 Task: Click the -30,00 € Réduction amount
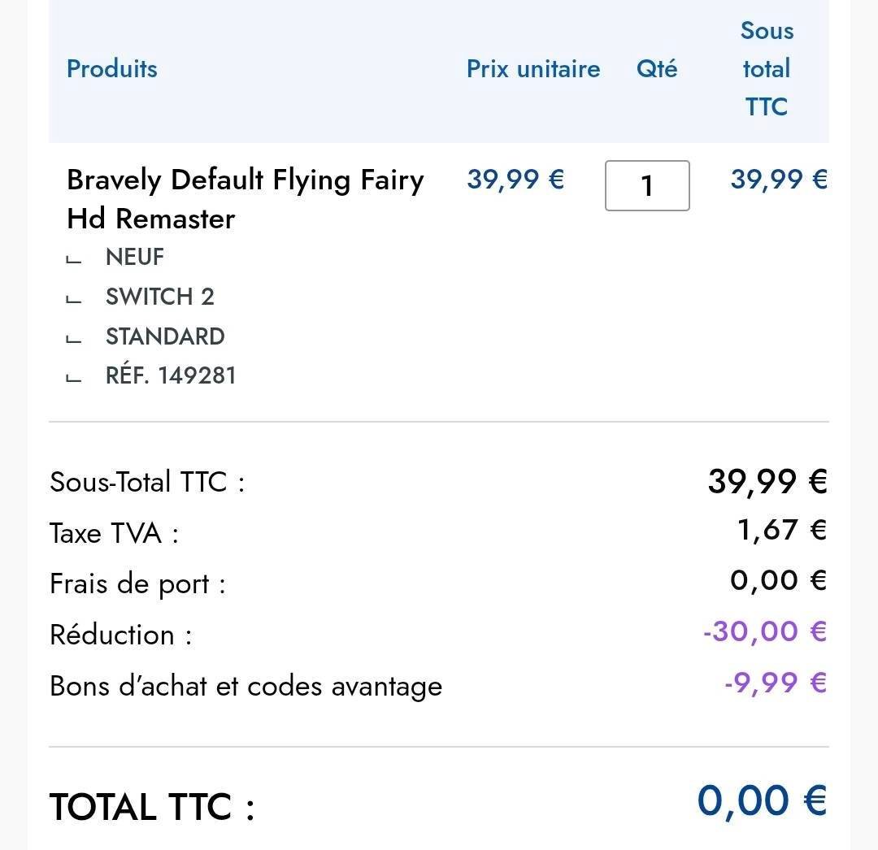765,631
